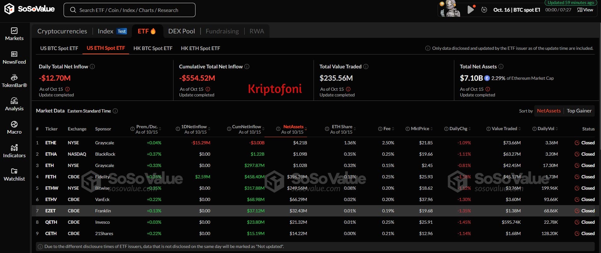Click the Updated 59 minutes ago label
The height and width of the screenshot is (253, 601).
coord(571,3)
